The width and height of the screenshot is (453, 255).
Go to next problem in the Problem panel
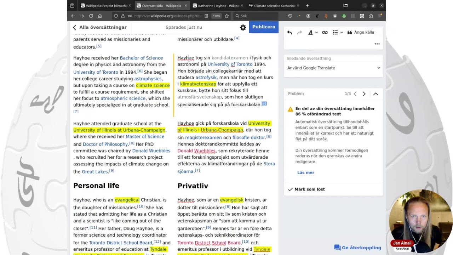coord(364,94)
